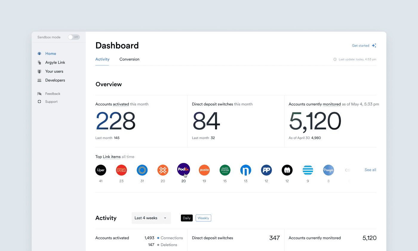Open Argyle Link in sidebar
The width and height of the screenshot is (418, 251).
(x=55, y=62)
